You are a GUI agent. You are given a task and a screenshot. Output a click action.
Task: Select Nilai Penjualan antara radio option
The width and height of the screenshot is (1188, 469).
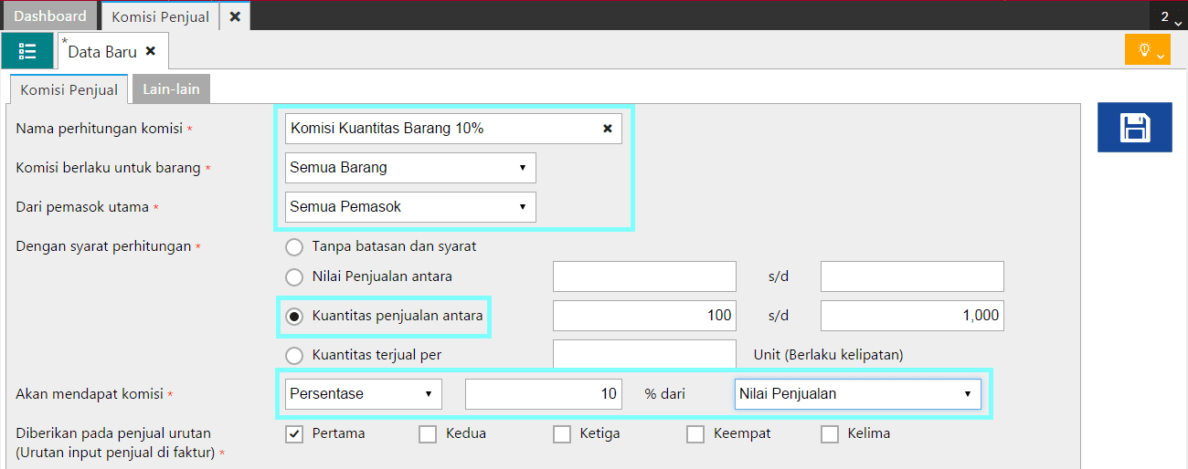(294, 276)
